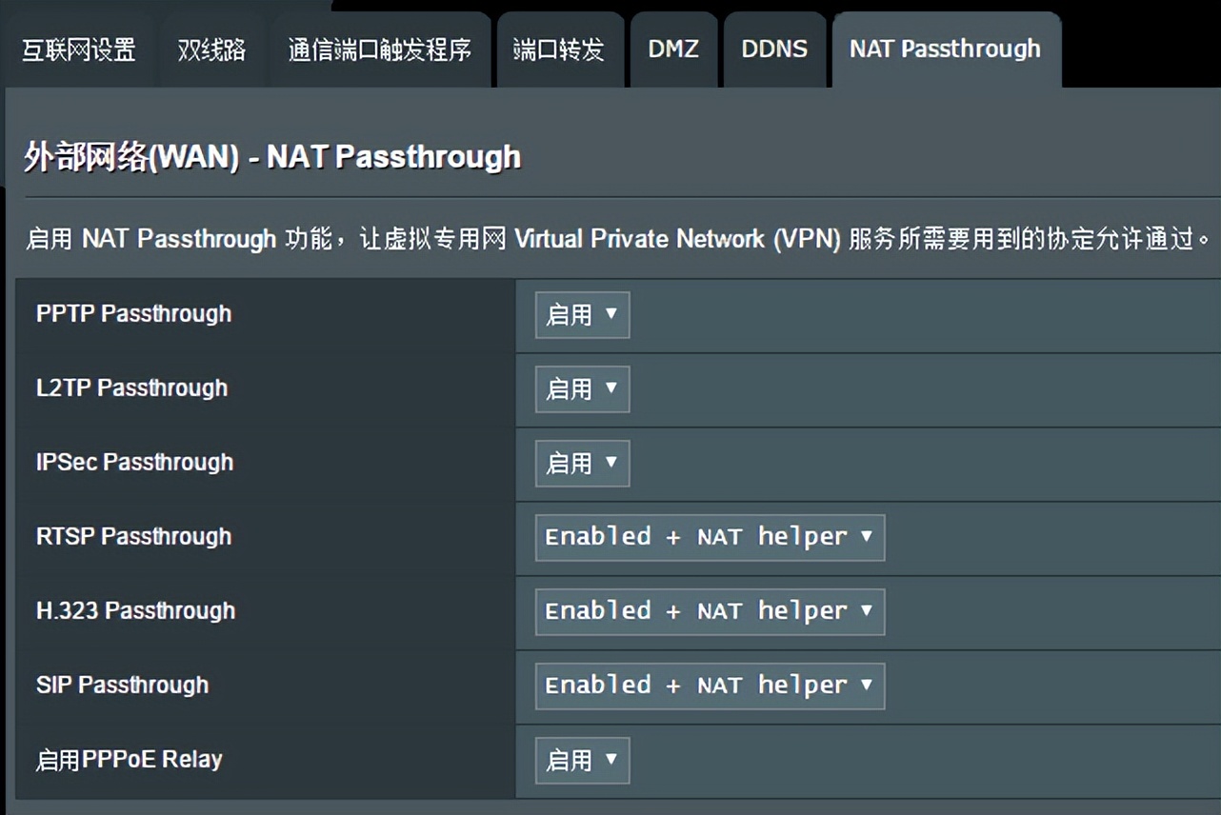The width and height of the screenshot is (1221, 815).
Task: Open the RTSP Passthrough dropdown
Action: click(x=710, y=538)
